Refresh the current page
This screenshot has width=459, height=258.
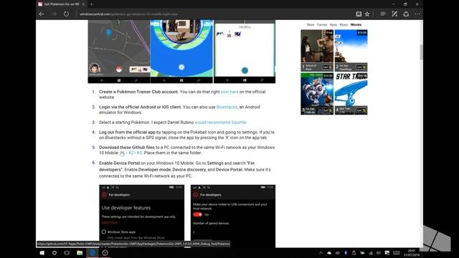tap(66, 14)
